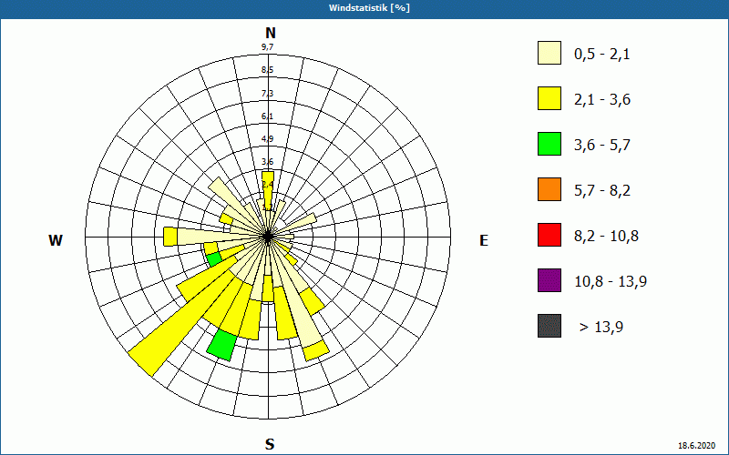
Task: Click the yellow tip of the west bar
Action: (170, 237)
